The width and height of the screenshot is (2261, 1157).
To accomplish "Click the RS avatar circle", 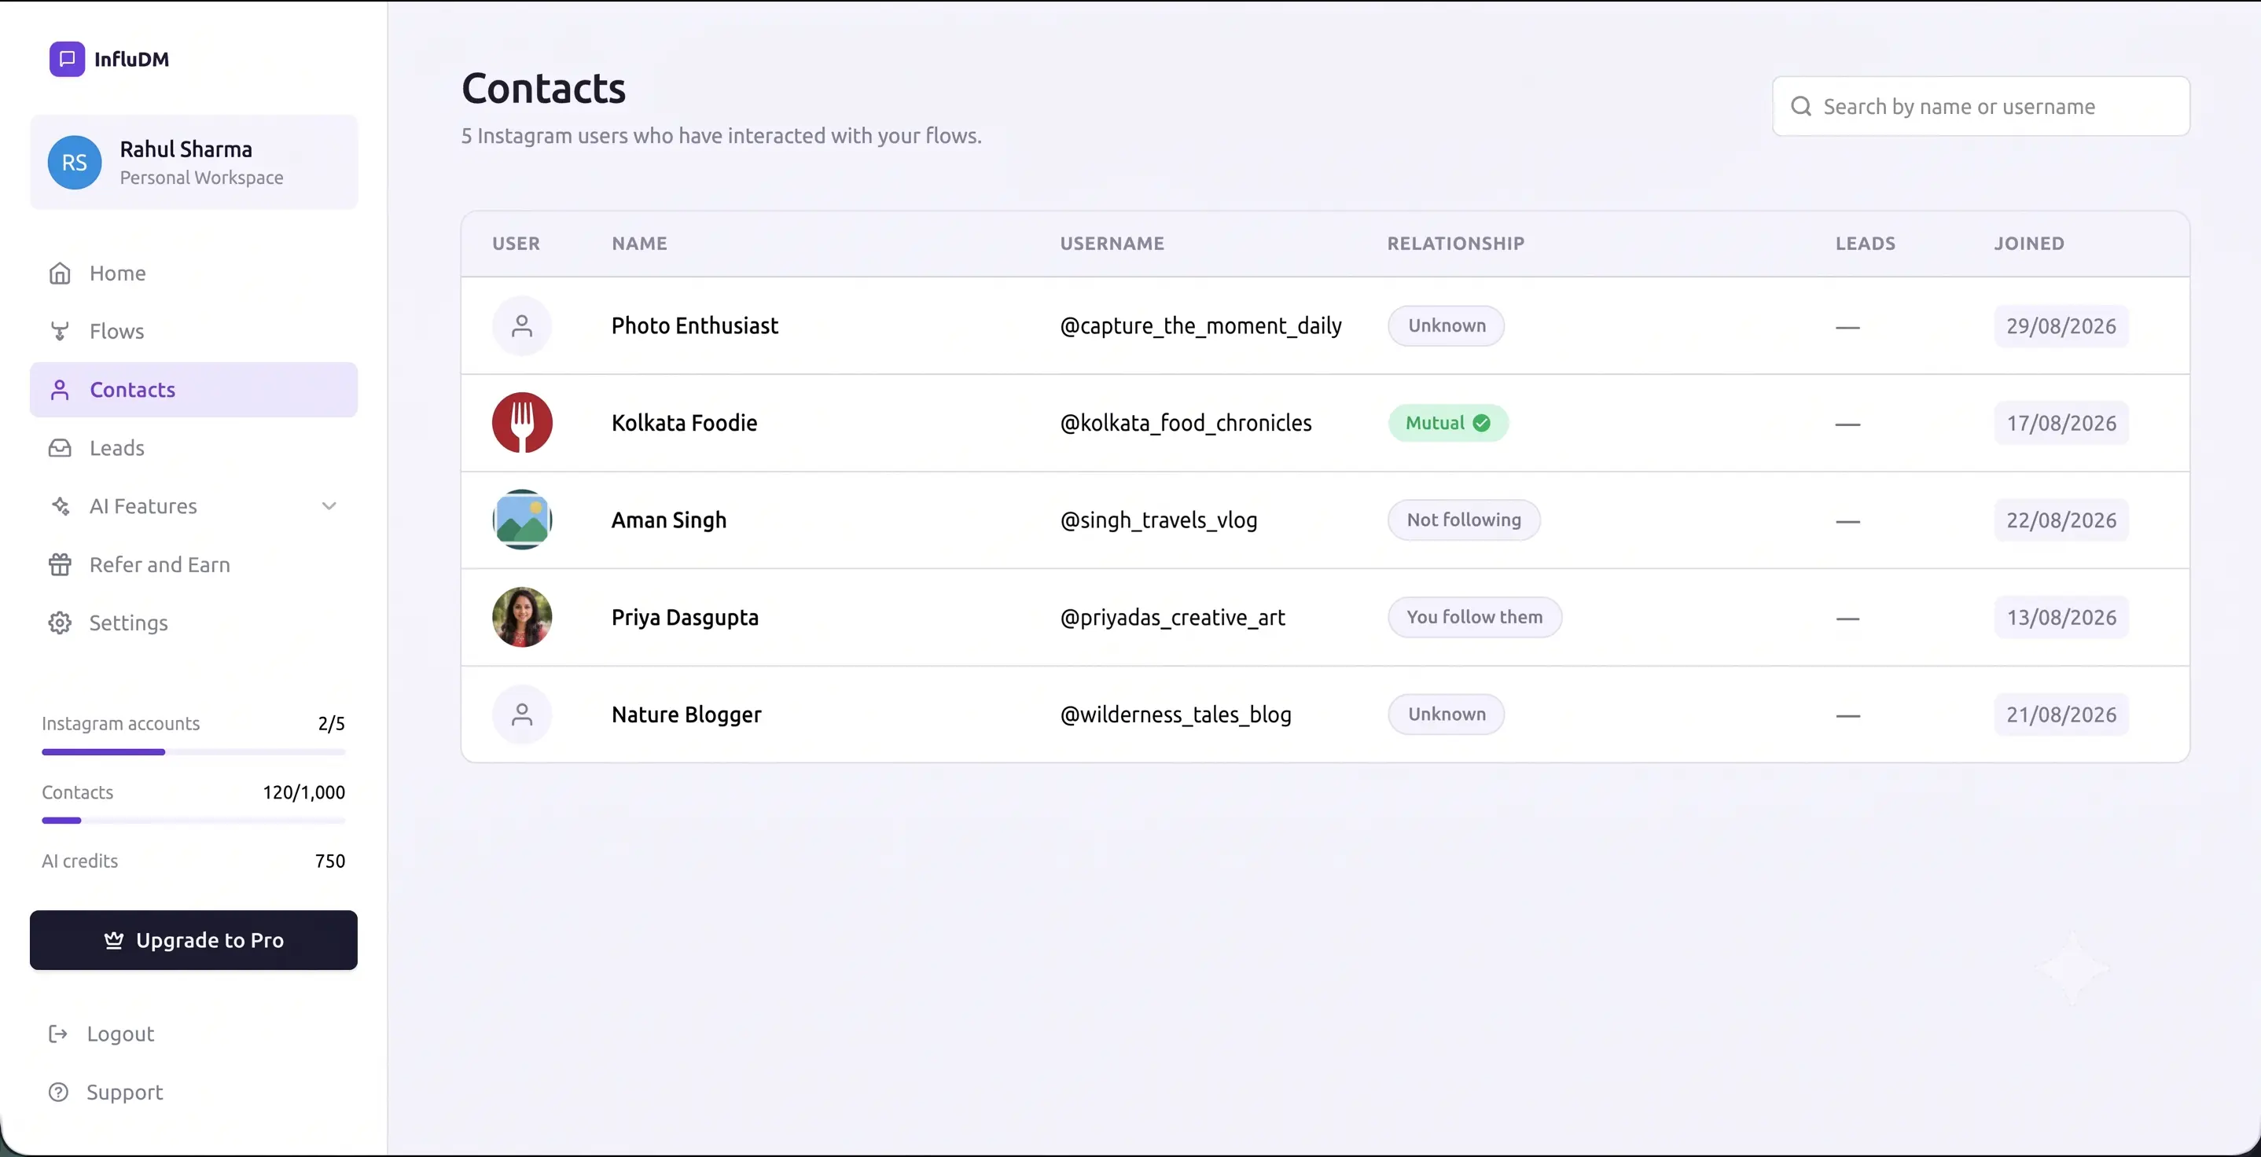I will pos(75,163).
